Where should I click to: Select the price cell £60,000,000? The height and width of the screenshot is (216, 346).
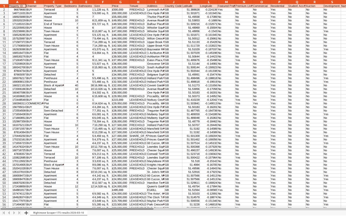[120, 13]
